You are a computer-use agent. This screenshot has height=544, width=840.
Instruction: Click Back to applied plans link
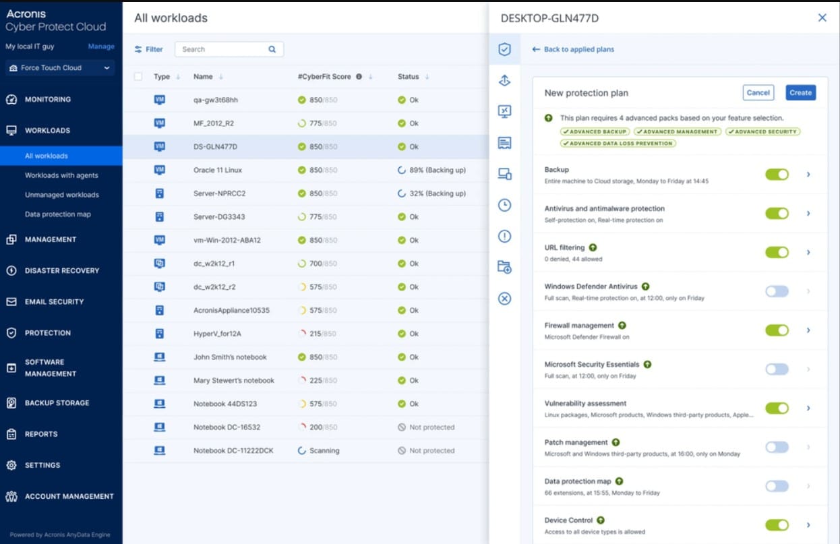574,49
